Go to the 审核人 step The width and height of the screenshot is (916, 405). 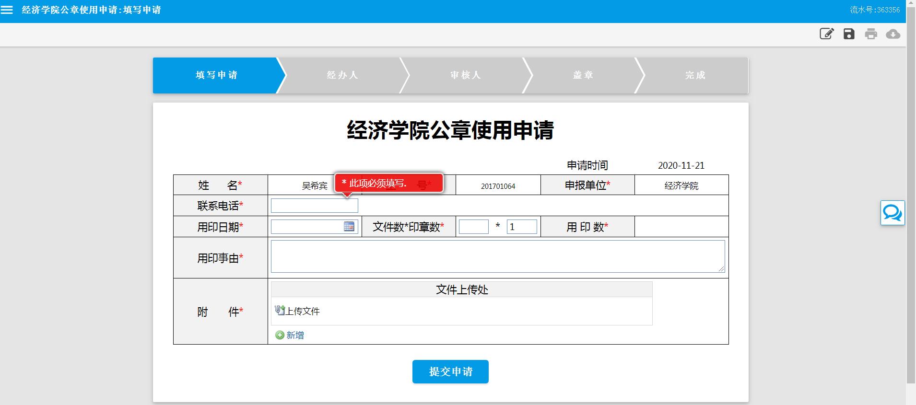pyautogui.click(x=465, y=75)
